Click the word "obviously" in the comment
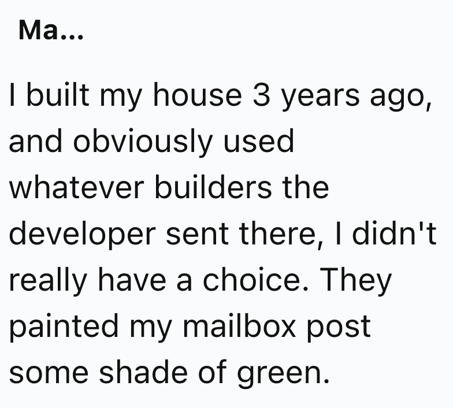 143,143
